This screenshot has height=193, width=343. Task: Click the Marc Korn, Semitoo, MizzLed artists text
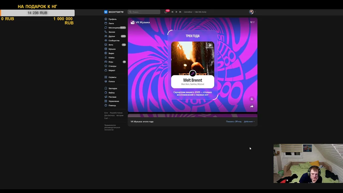tap(193, 84)
